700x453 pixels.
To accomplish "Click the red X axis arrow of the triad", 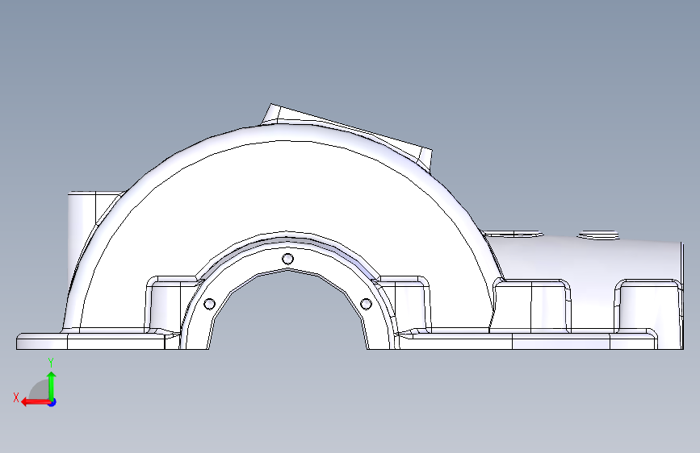I will click(x=35, y=402).
